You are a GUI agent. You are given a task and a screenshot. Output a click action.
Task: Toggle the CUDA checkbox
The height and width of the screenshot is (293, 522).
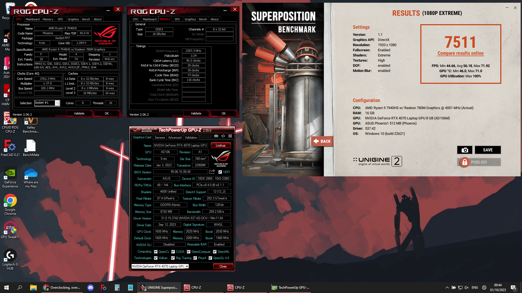point(173,252)
